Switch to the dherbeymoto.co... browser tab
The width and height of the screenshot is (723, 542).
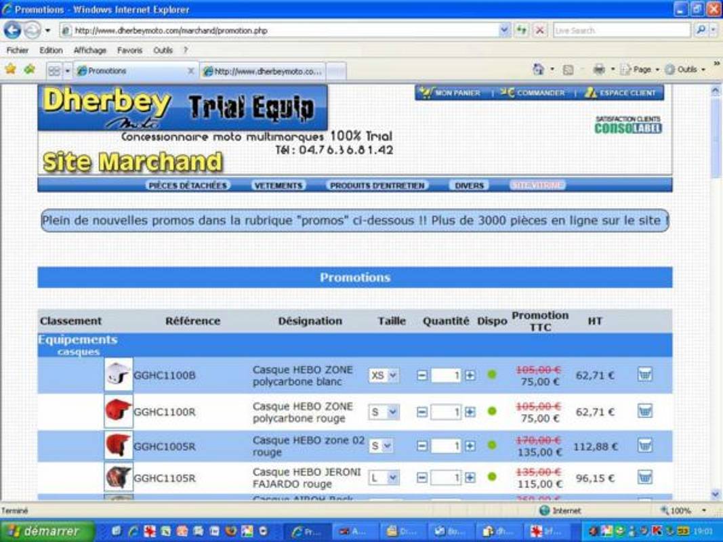click(x=263, y=71)
